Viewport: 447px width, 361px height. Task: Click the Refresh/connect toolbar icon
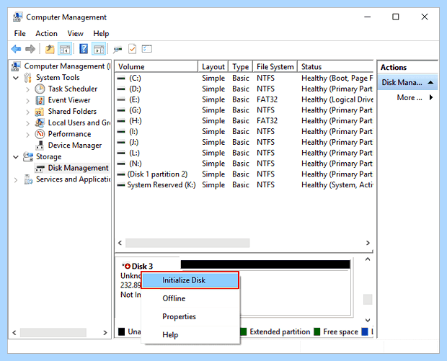(x=118, y=49)
